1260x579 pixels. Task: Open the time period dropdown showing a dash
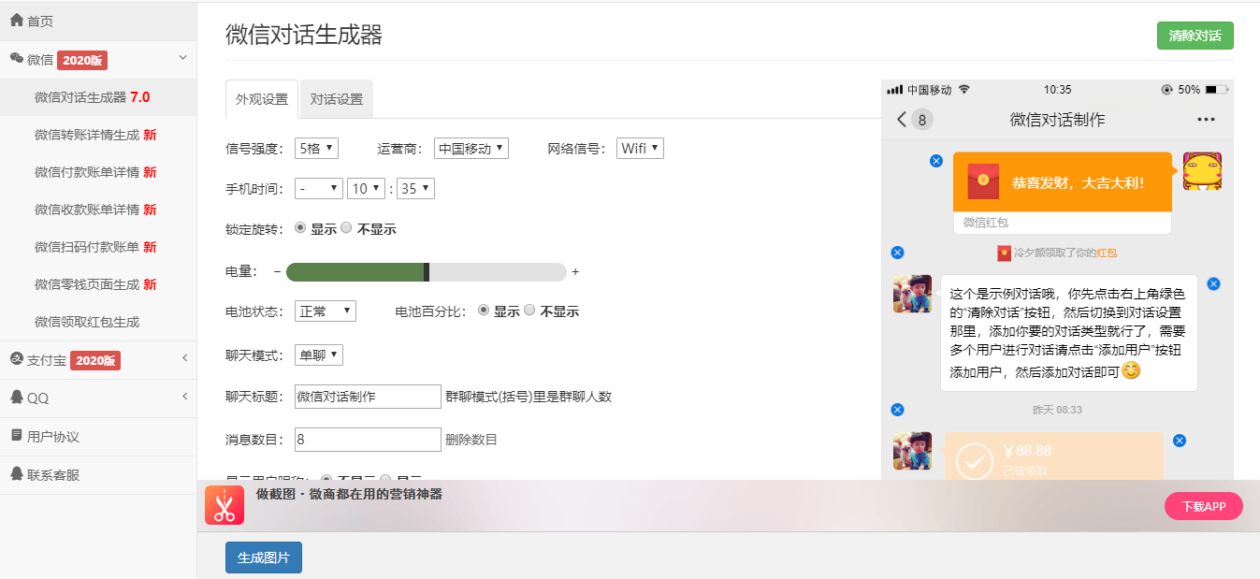(319, 188)
